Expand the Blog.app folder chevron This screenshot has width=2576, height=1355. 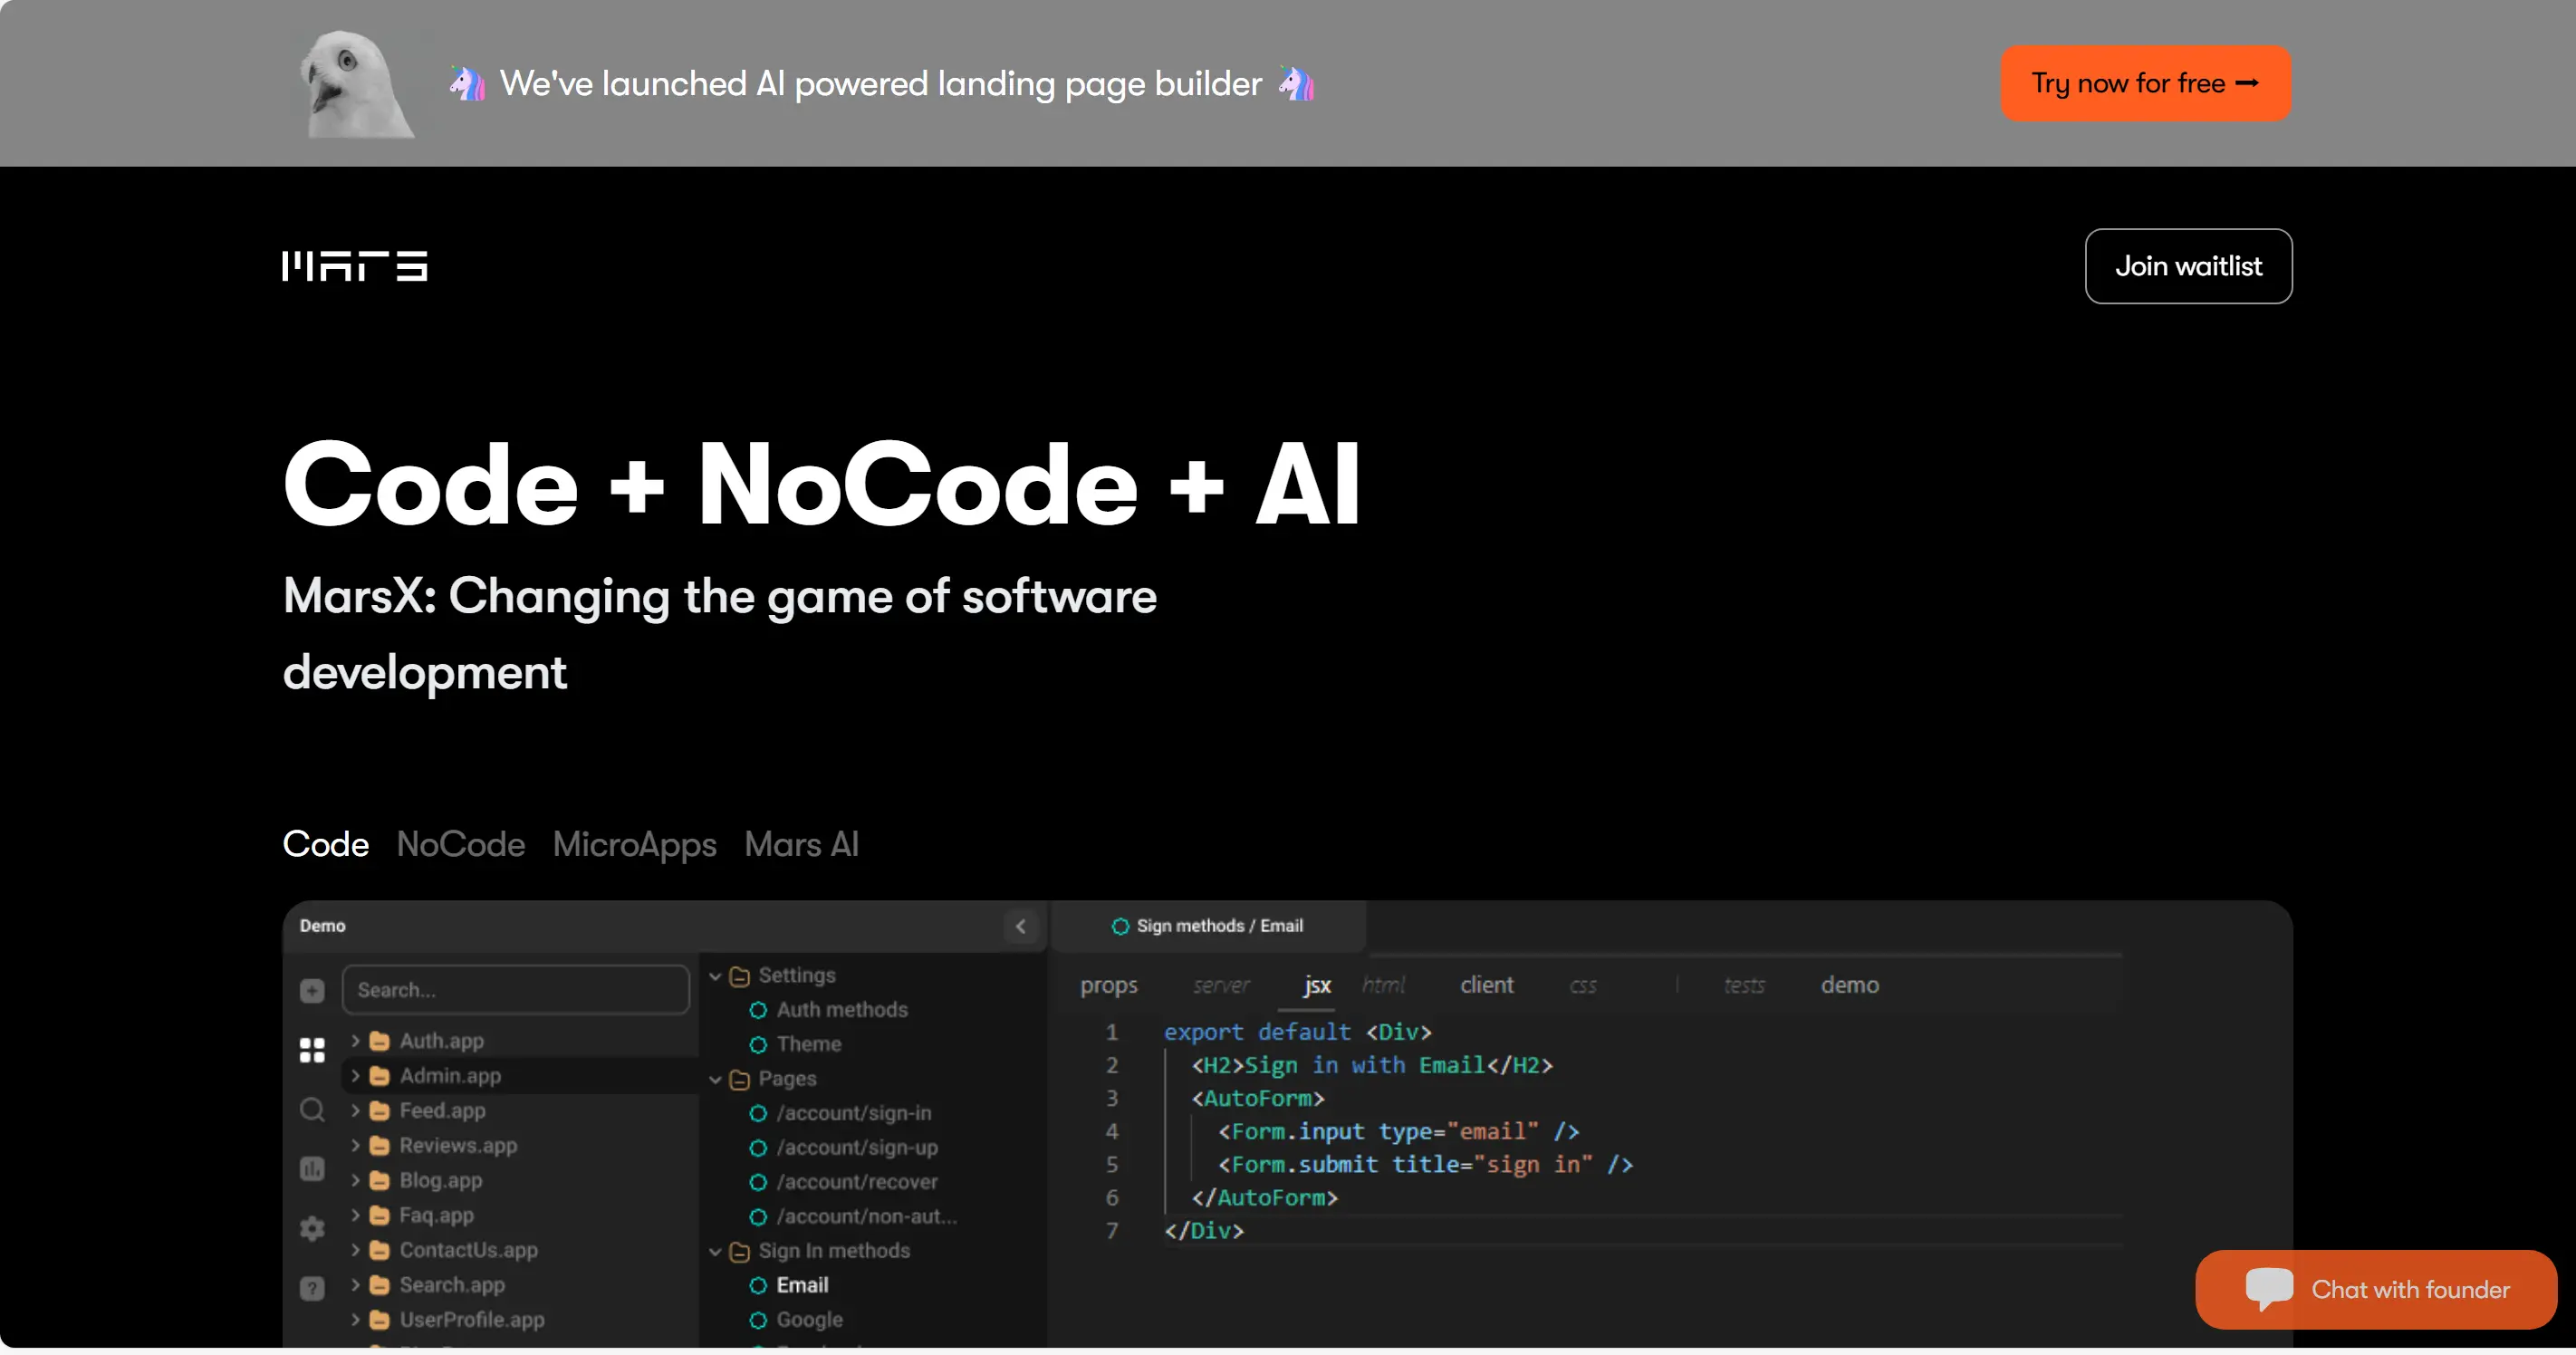tap(355, 1180)
